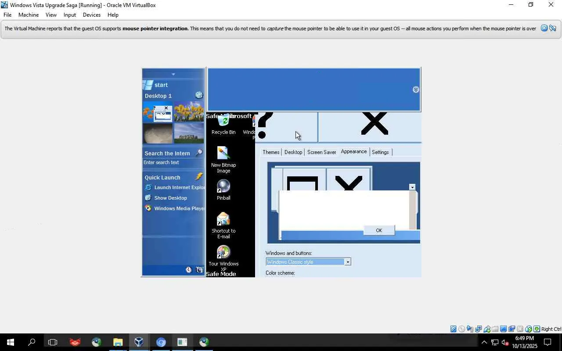Select the New Bitmap Image icon
The width and height of the screenshot is (562, 351).
pyautogui.click(x=223, y=153)
